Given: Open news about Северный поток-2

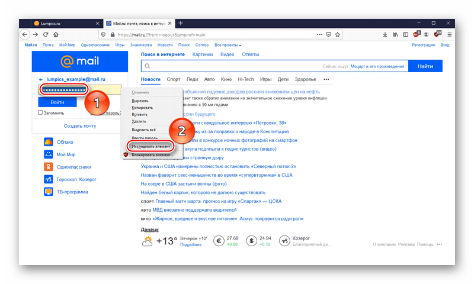Looking at the screenshot, I should (218, 166).
